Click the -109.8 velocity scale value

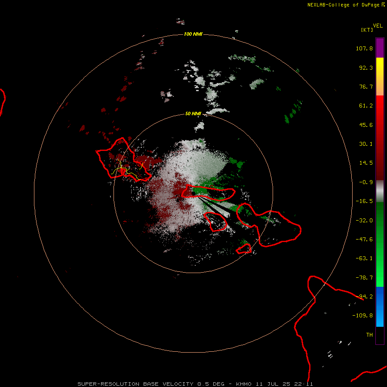pos(363,316)
